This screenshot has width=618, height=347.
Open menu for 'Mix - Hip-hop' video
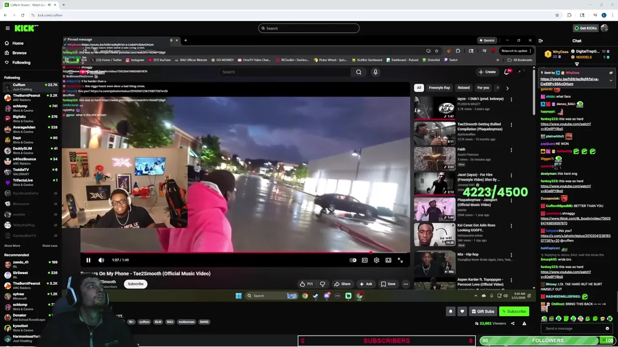click(511, 255)
